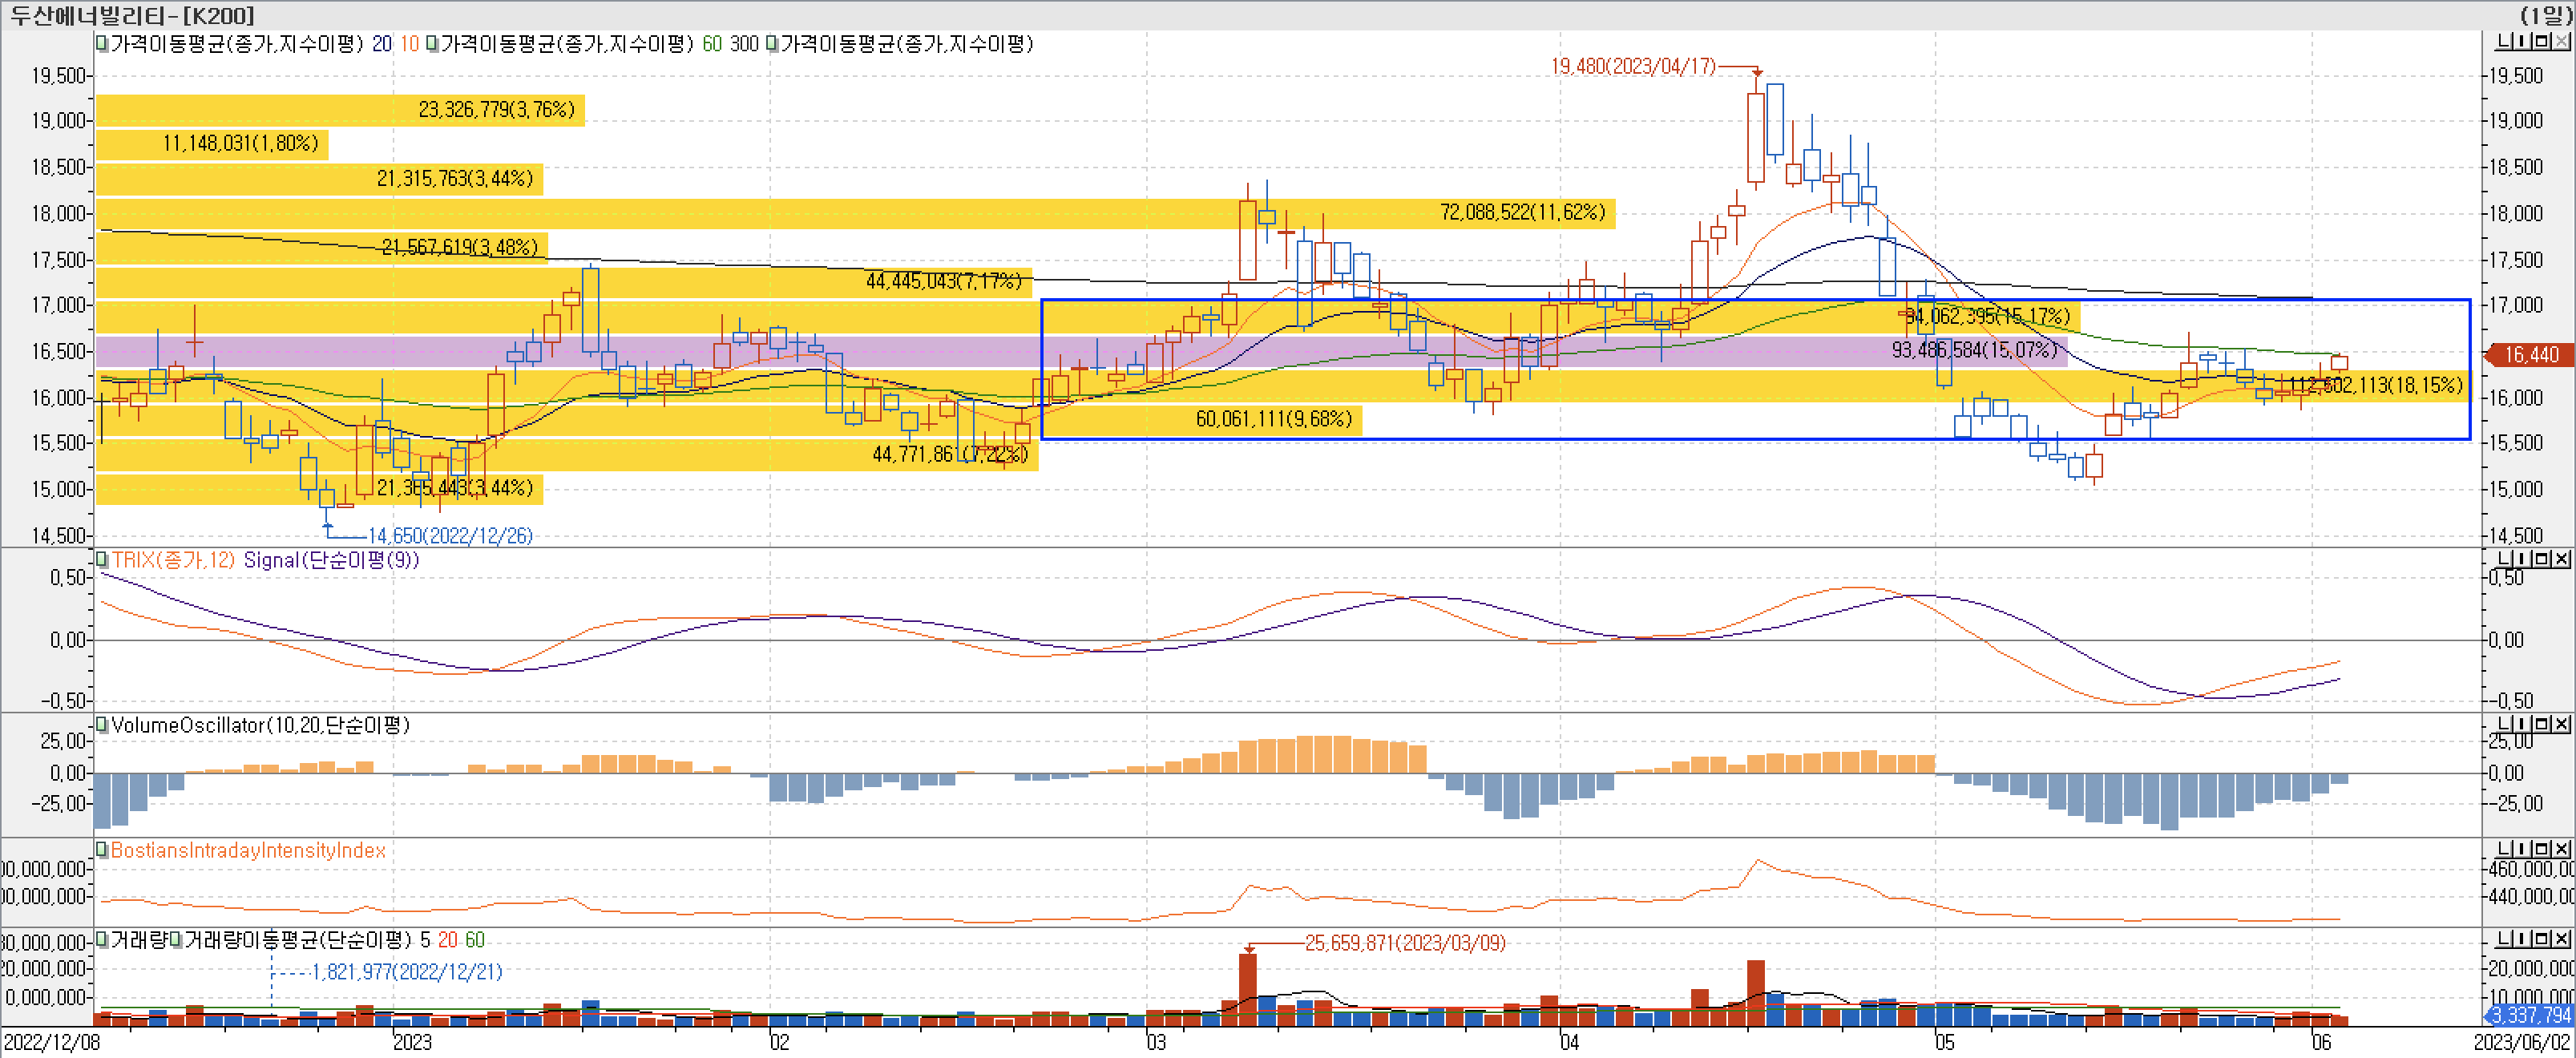Toggle the green box before first 가격이동평균 label

click(x=102, y=44)
